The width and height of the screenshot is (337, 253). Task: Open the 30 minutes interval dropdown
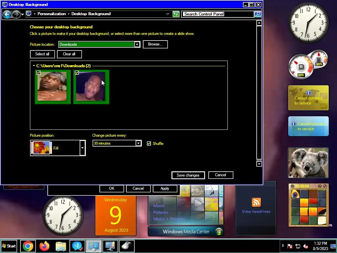139,143
